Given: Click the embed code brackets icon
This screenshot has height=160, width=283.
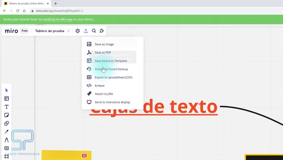Looking at the screenshot, I should click(x=89, y=85).
